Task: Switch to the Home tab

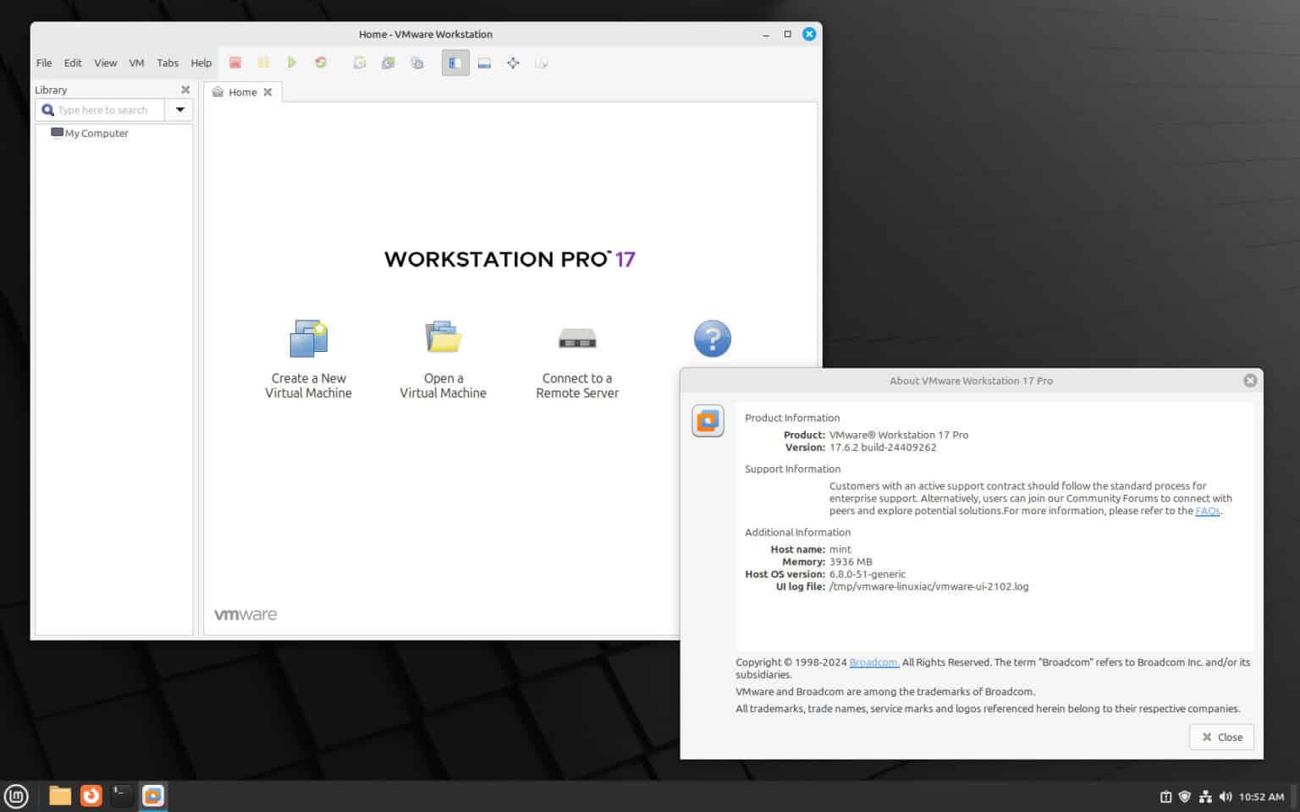Action: (x=242, y=91)
